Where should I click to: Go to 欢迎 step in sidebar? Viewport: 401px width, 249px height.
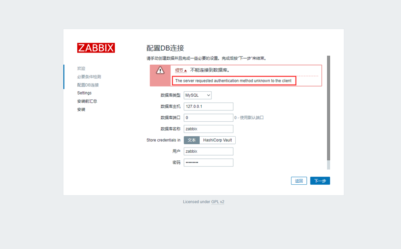click(81, 69)
